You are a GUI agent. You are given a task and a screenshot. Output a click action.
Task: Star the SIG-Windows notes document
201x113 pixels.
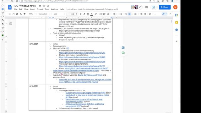tap(40, 6)
